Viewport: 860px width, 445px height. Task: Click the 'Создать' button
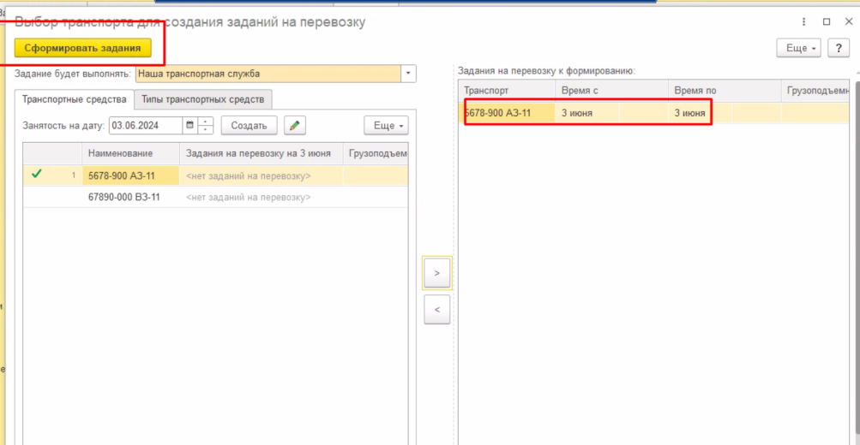[249, 126]
